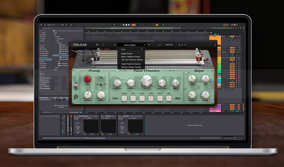This screenshot has width=284, height=167.
Task: Select the HR12 spring type button
Action: pyautogui.click(x=133, y=98)
